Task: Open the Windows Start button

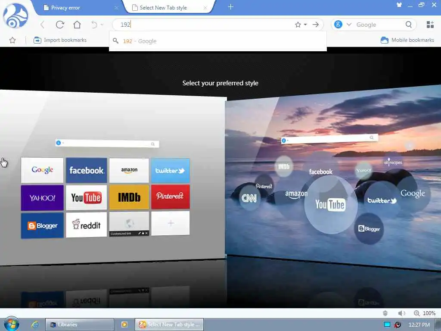Action: point(12,324)
